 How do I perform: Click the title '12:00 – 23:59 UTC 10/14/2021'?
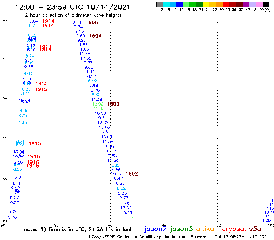pos(73,7)
